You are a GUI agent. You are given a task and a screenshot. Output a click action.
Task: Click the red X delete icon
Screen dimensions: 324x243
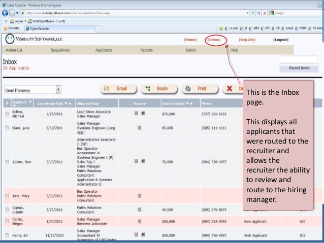pos(230,89)
